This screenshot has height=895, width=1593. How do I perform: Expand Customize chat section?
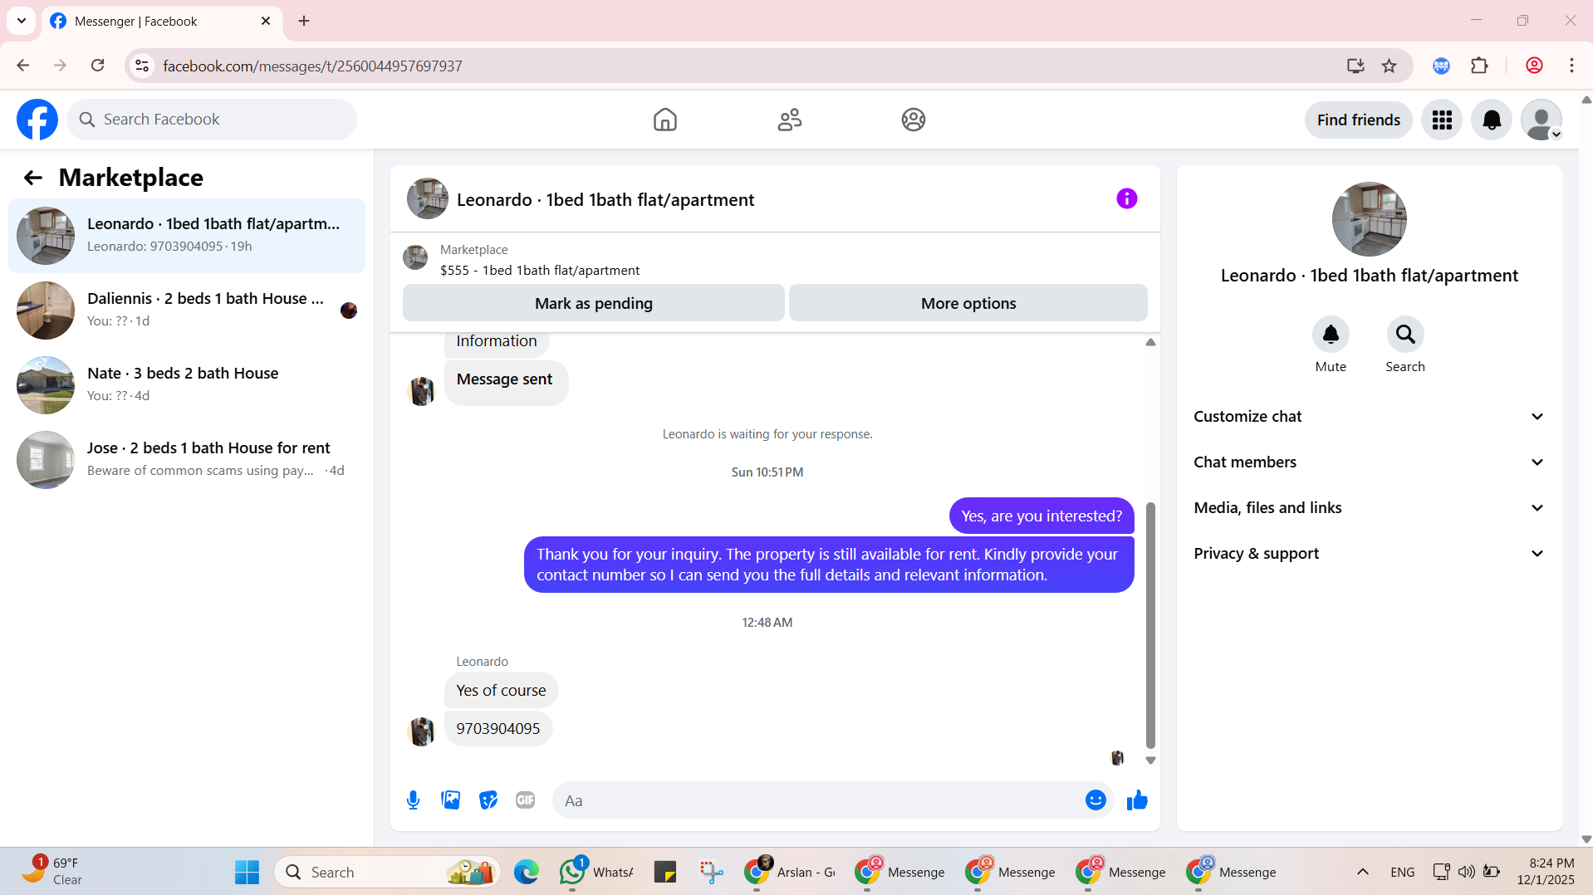pos(1369,417)
